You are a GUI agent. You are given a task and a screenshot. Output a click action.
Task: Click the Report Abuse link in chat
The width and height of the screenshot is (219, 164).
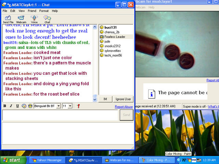[x=124, y=107]
